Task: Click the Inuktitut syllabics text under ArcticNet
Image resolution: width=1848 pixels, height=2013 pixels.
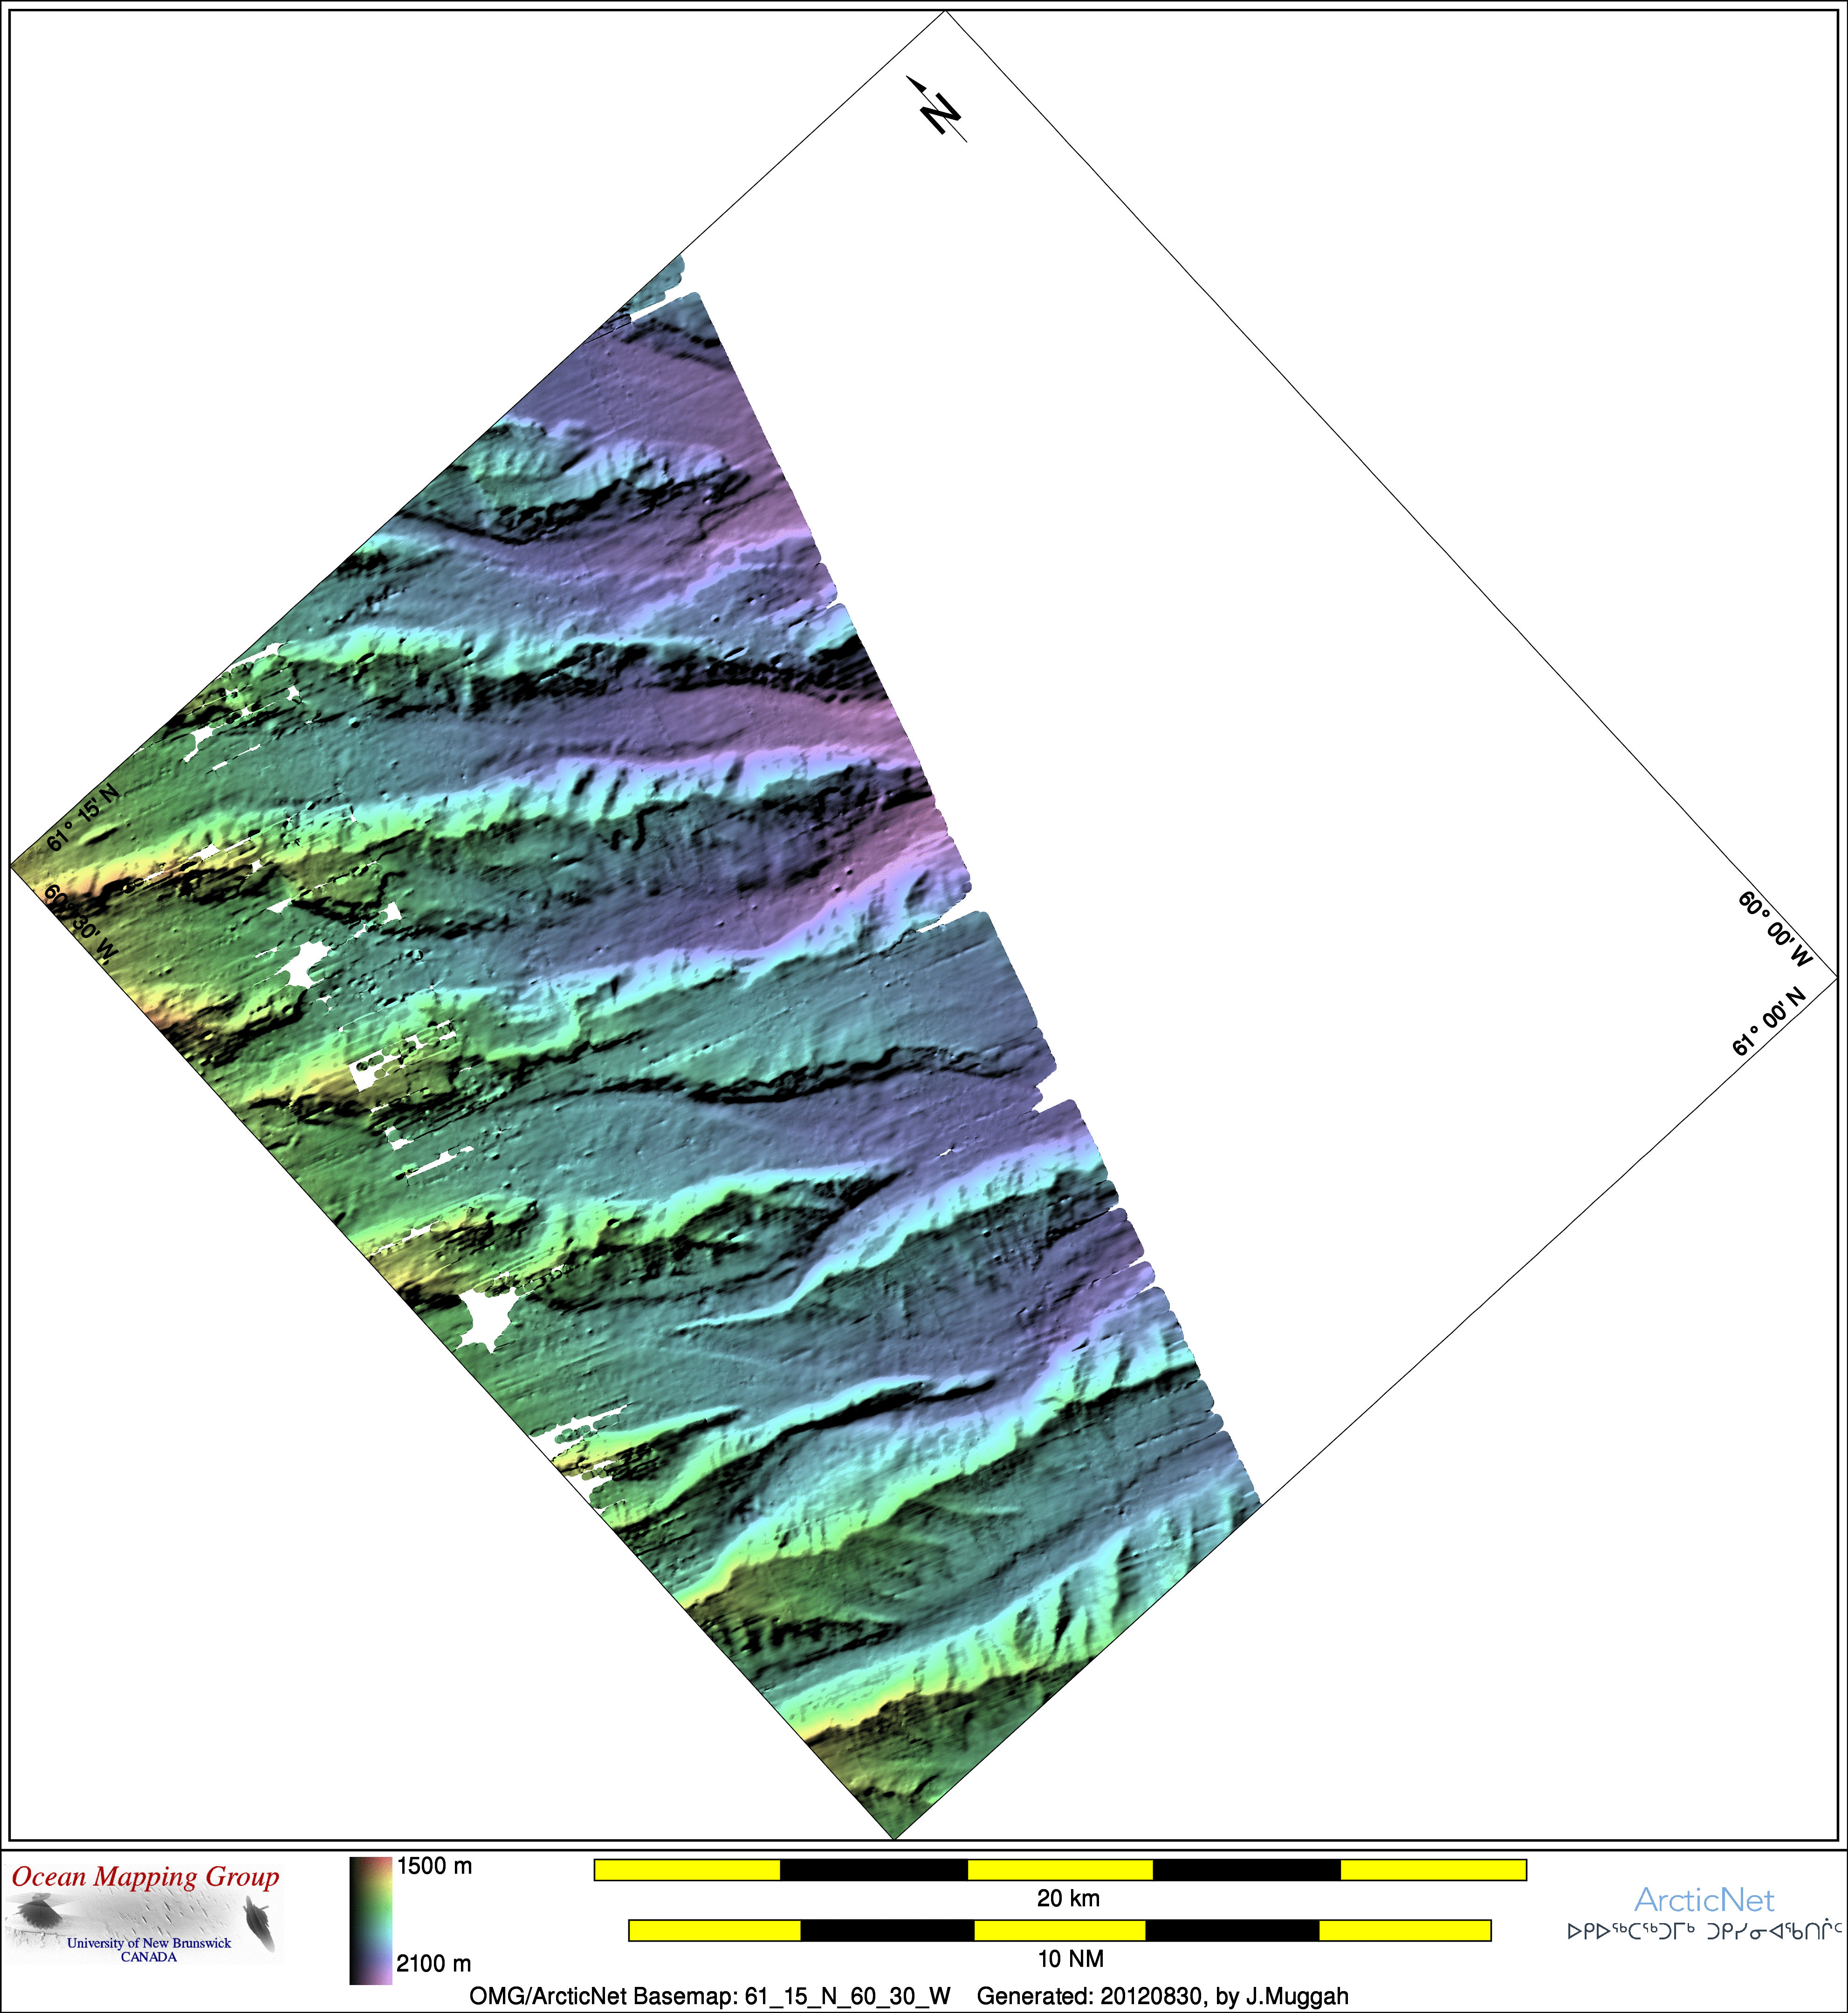Action: [1704, 1931]
